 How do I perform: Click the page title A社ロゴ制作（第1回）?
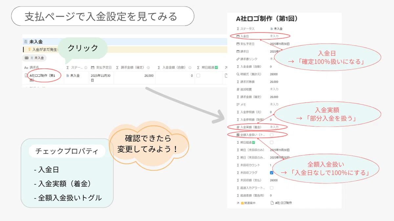tap(267, 19)
